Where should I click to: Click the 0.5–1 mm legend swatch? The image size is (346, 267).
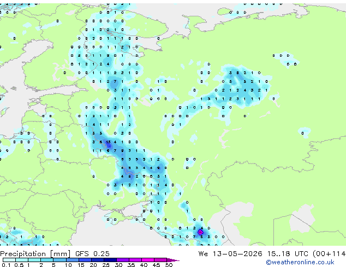(22, 260)
